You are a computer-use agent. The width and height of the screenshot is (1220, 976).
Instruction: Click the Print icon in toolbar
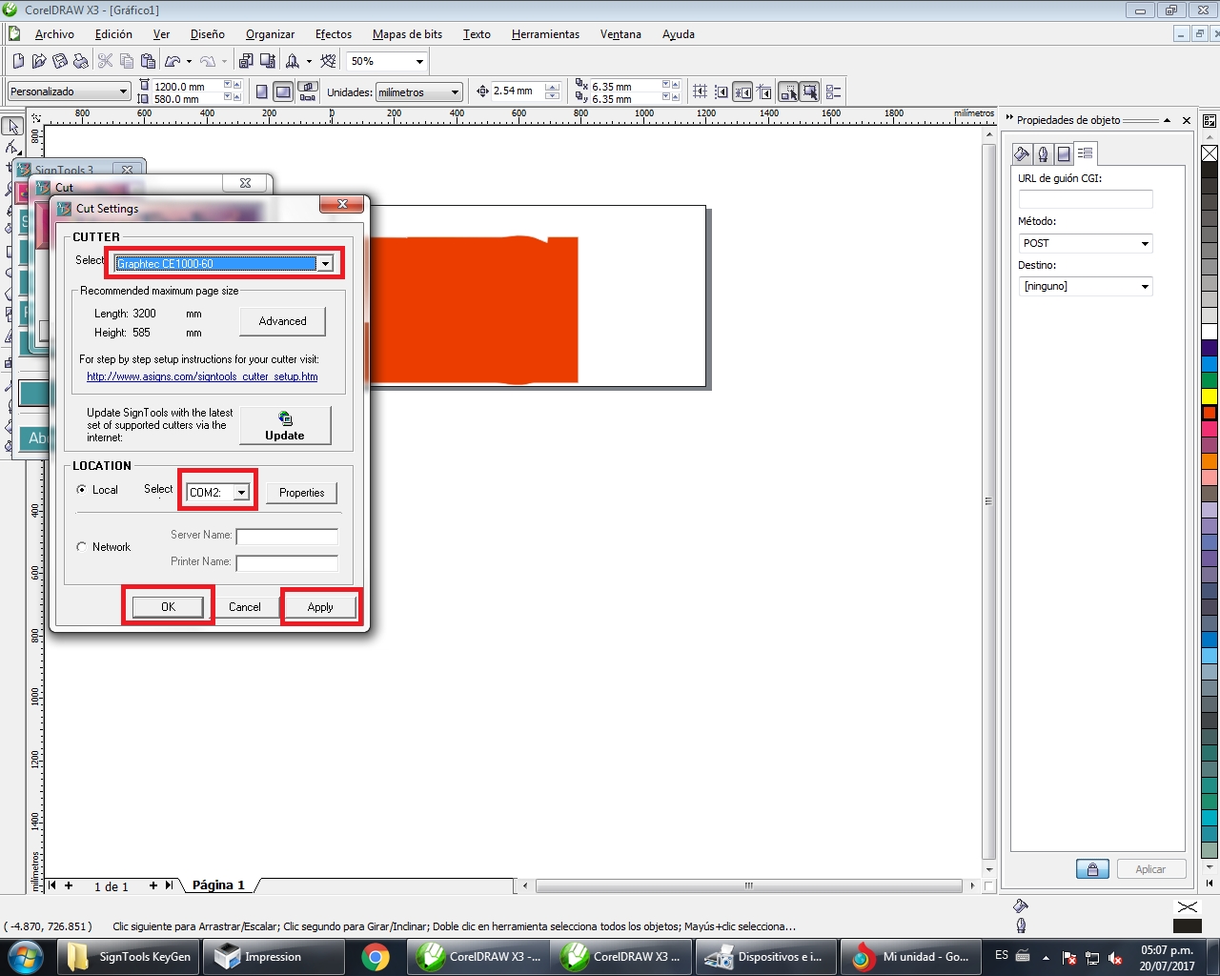[81, 61]
